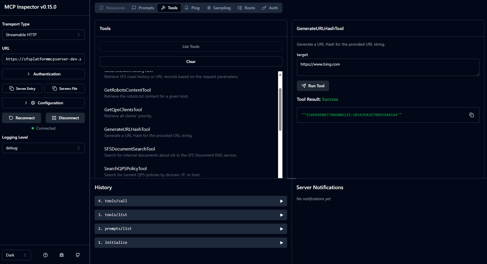The image size is (487, 264).
Task: Click the folder-tree icon of Roots tab
Action: (240, 8)
